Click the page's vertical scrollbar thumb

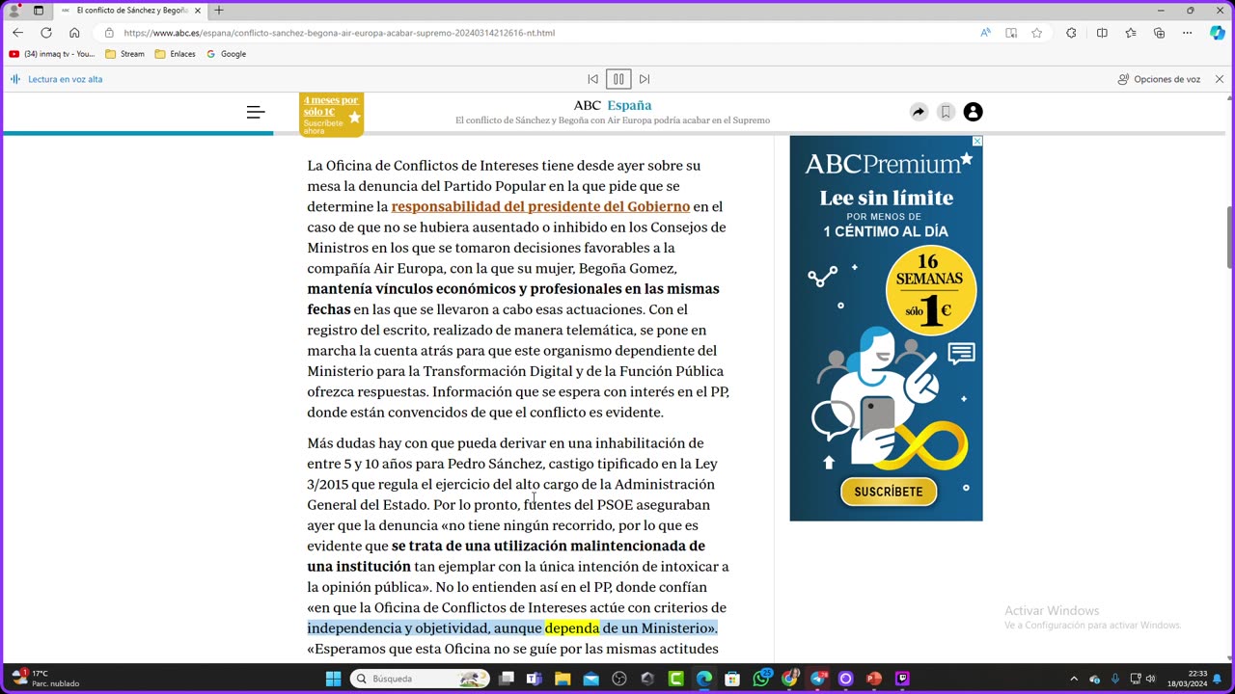point(1229,236)
